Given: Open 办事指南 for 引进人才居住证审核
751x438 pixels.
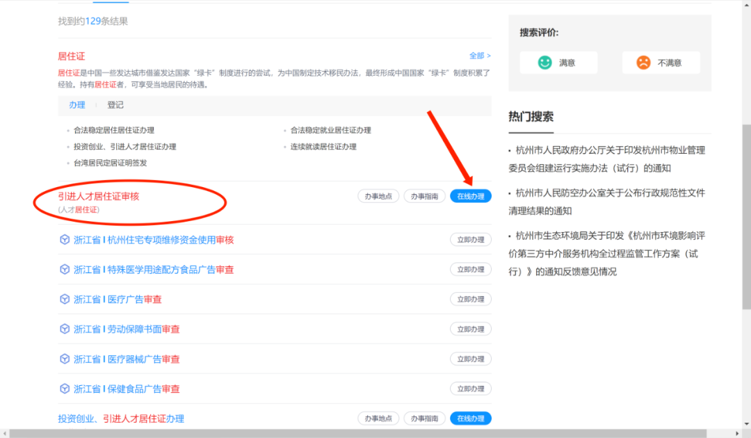Looking at the screenshot, I should click(424, 196).
